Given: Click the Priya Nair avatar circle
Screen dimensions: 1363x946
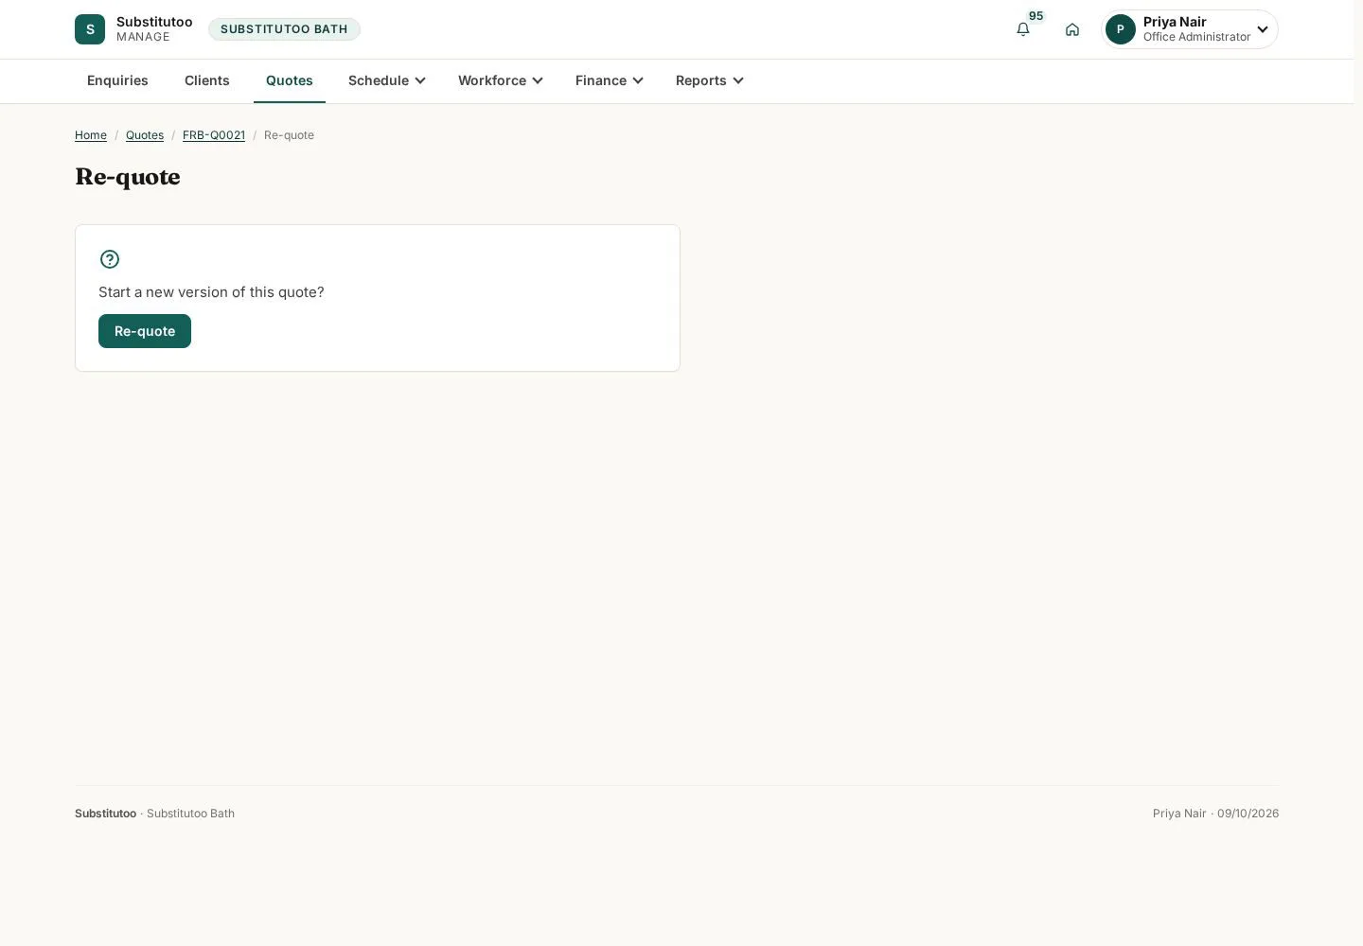Looking at the screenshot, I should [x=1121, y=29].
